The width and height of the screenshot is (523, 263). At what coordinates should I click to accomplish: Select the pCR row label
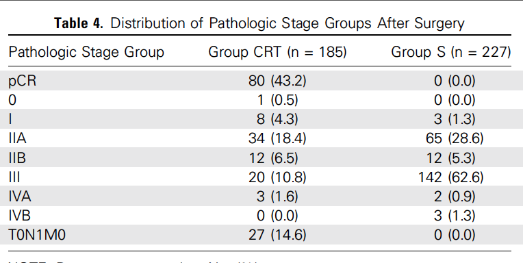click(x=23, y=82)
